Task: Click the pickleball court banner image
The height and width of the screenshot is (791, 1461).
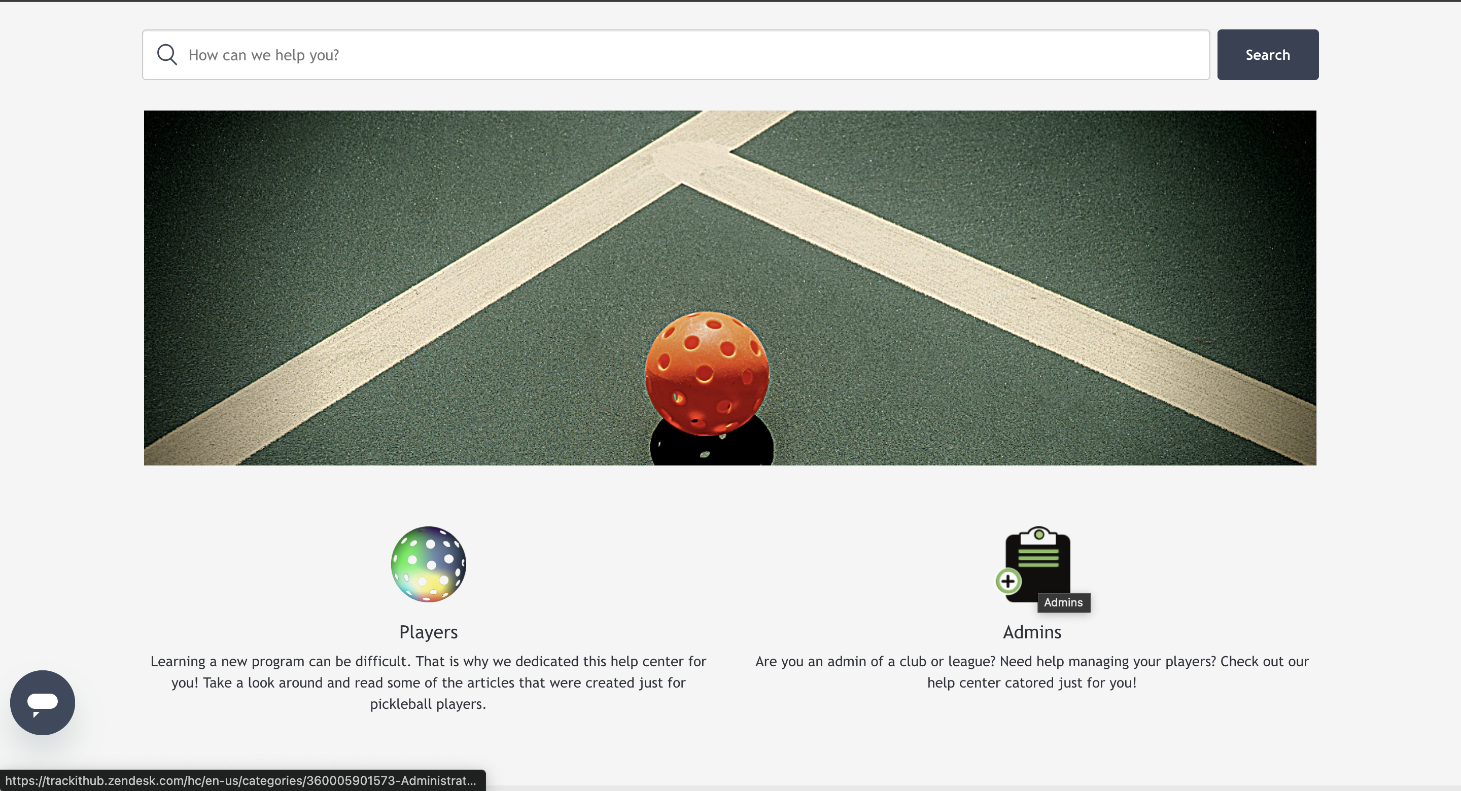Action: (730, 287)
